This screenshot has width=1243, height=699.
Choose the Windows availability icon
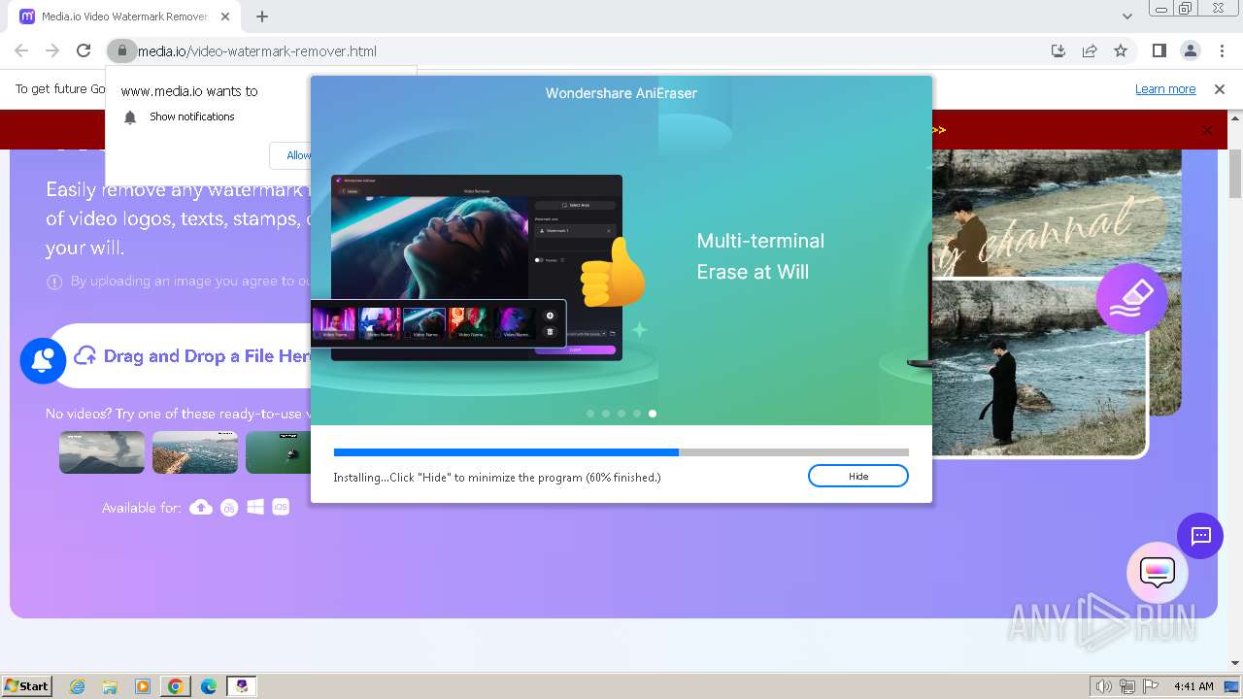pyautogui.click(x=255, y=507)
